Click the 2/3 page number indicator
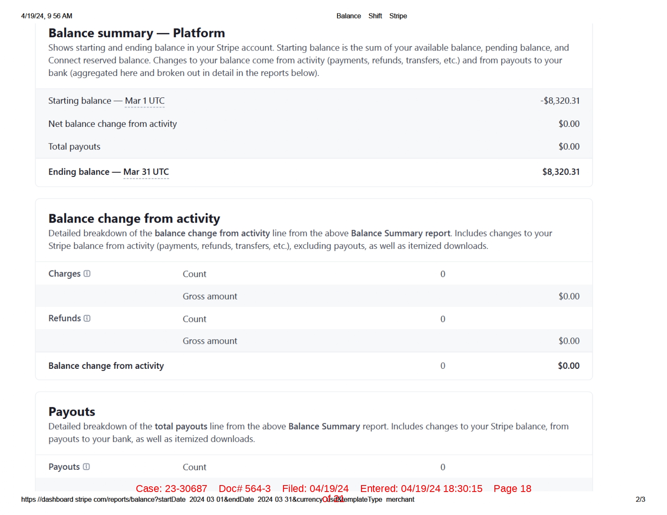Viewport: 667px width, 515px height. pos(640,499)
